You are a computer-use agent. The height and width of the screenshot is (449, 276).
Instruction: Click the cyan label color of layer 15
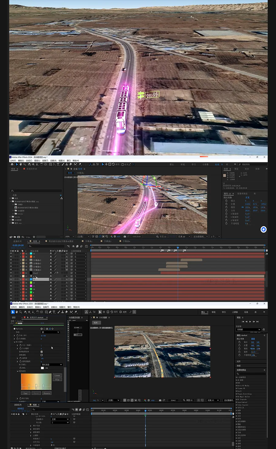tap(31, 254)
